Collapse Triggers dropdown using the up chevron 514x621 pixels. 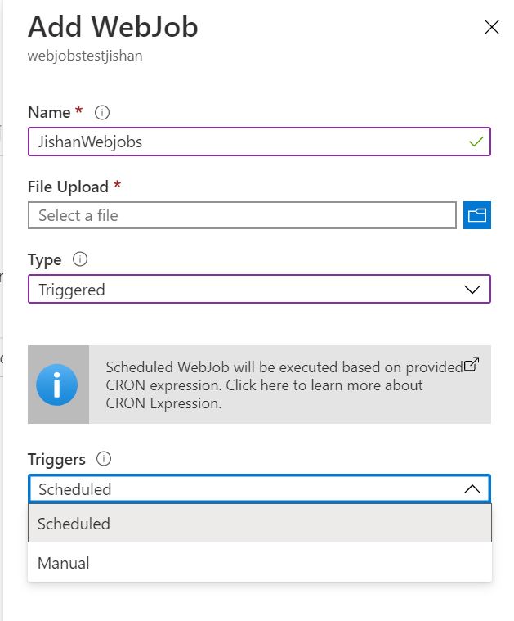pos(472,489)
